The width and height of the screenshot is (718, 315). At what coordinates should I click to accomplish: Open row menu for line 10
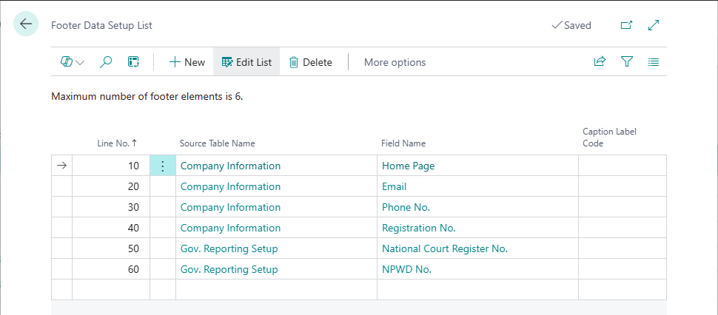click(163, 166)
